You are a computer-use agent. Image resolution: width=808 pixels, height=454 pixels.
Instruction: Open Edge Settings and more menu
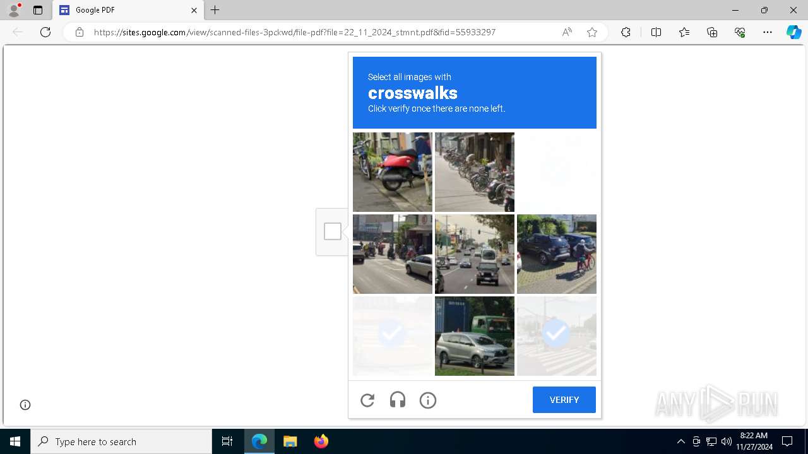(x=768, y=32)
